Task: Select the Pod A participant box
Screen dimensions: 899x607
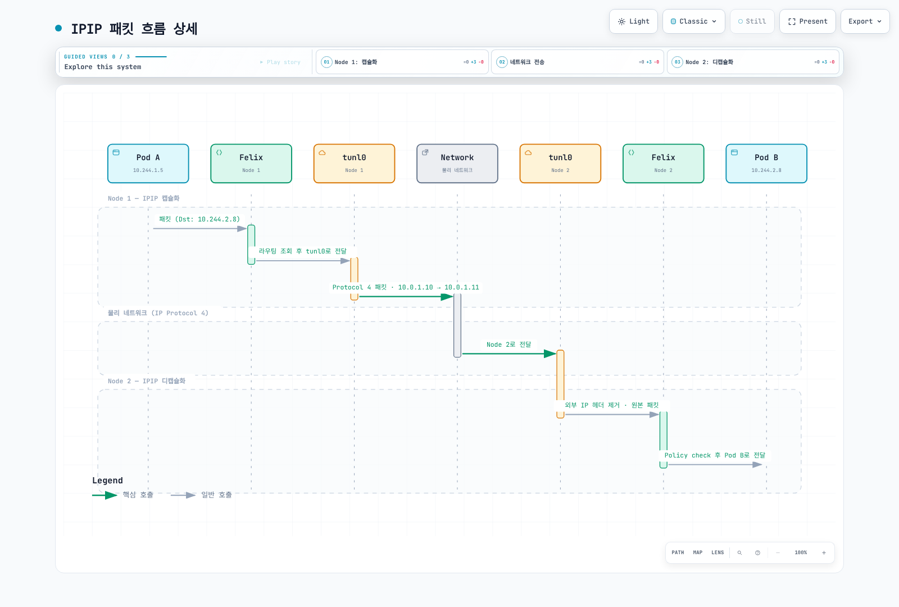Action: click(148, 164)
